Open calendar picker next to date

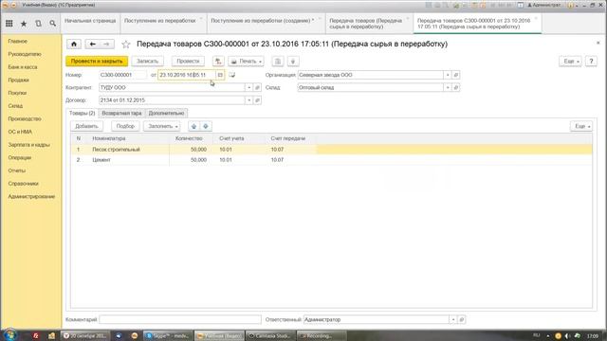point(220,75)
